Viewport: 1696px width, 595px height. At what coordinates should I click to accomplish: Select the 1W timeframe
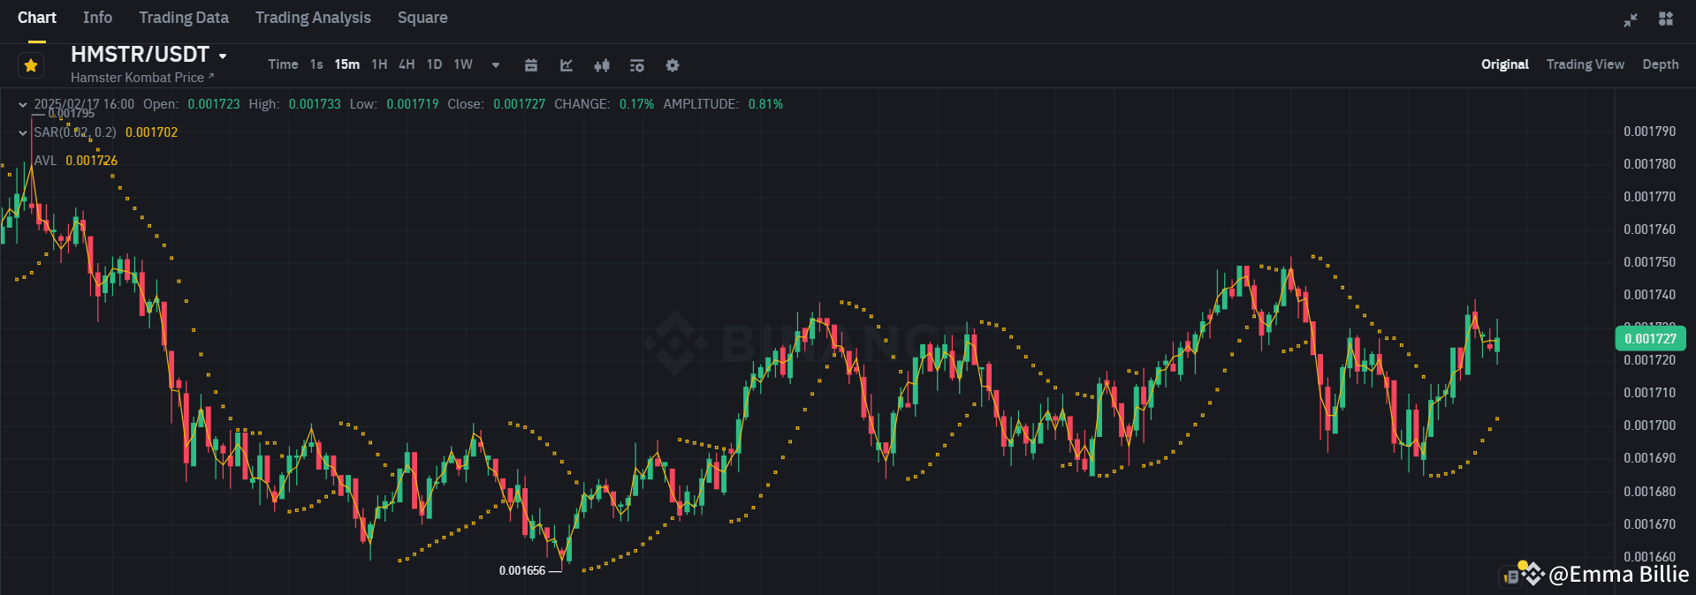point(462,64)
